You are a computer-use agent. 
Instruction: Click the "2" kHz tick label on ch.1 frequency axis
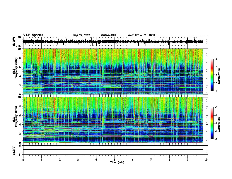pos(20,85)
